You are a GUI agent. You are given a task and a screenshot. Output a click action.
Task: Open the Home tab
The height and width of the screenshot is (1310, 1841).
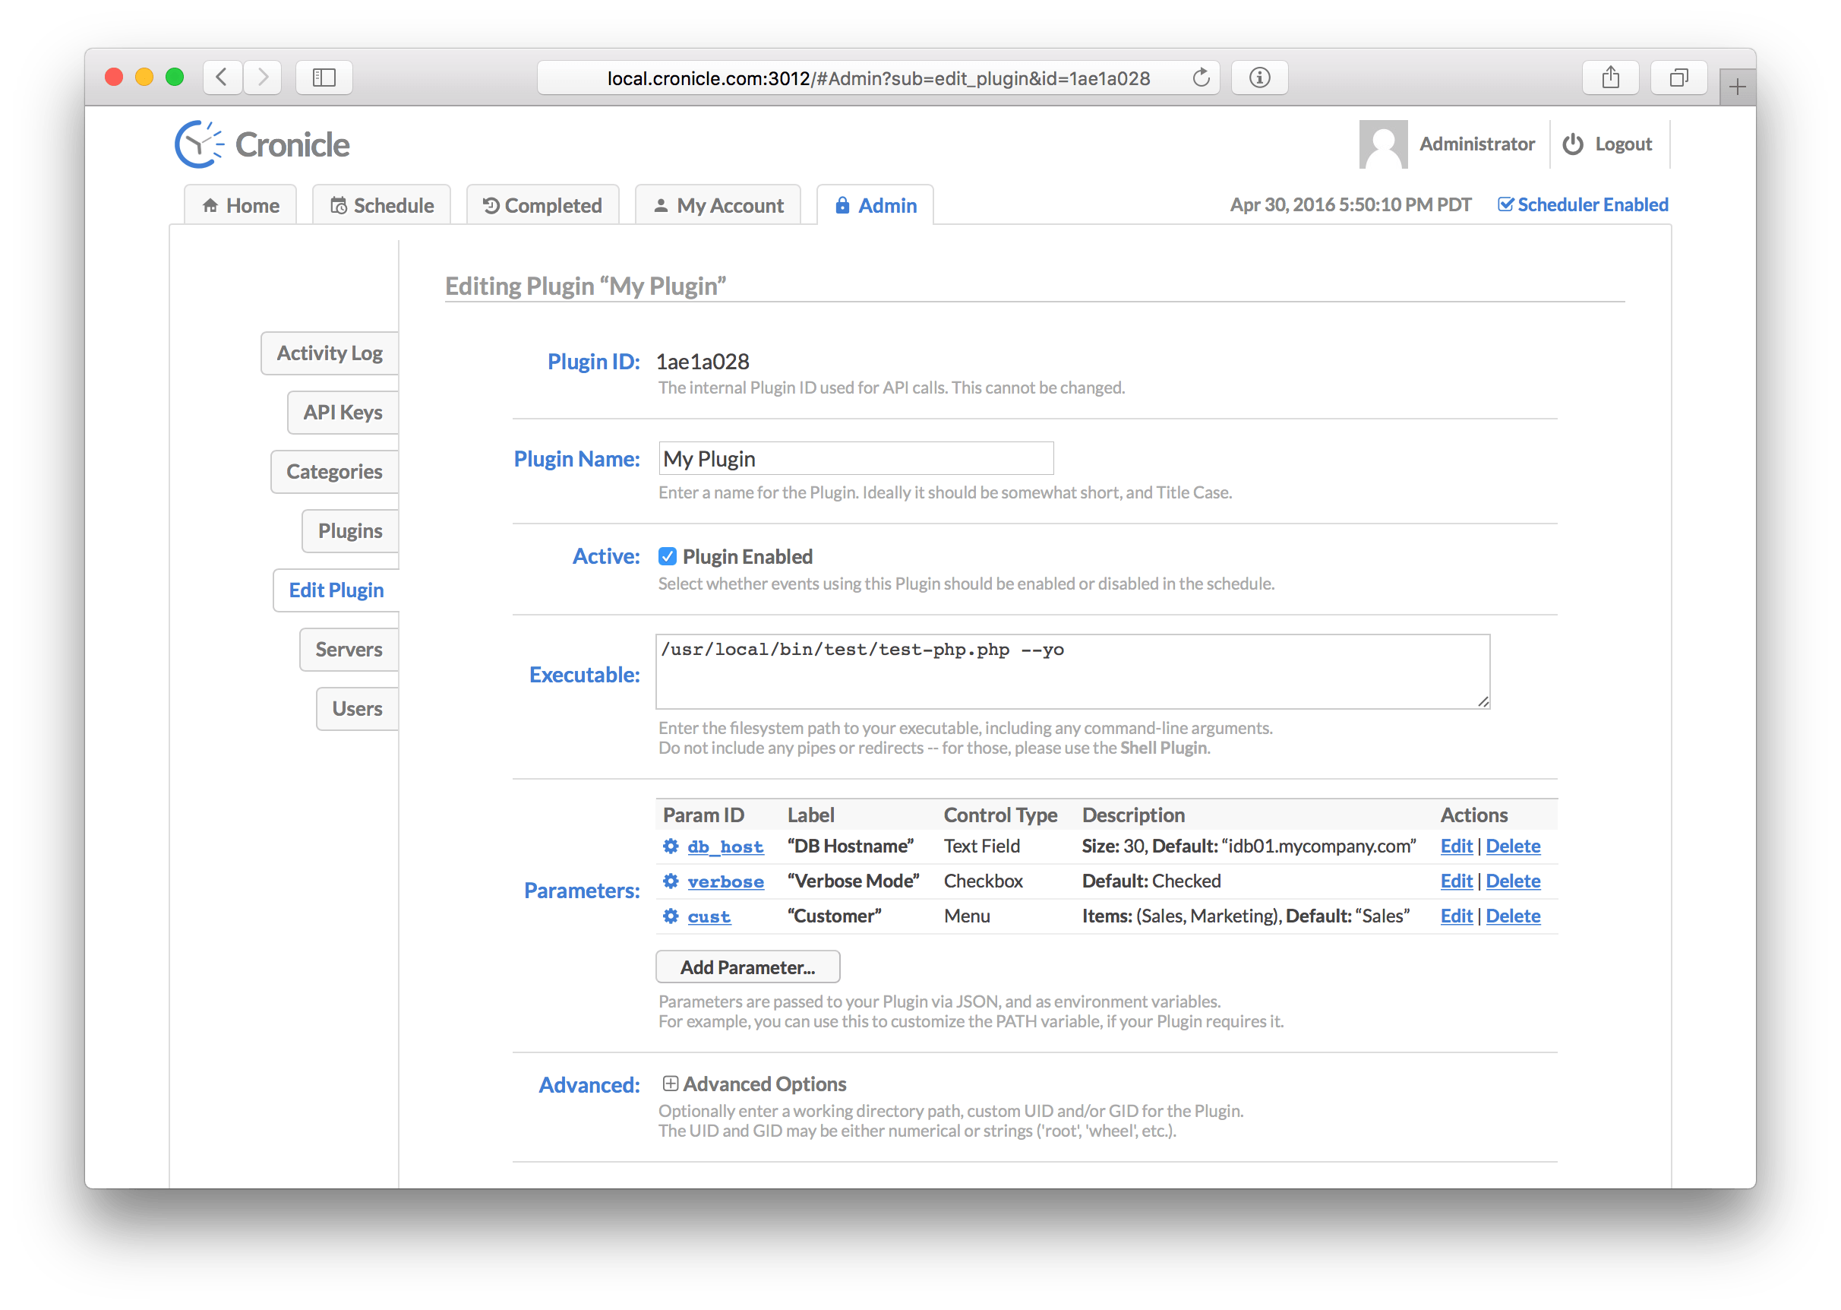click(x=240, y=205)
